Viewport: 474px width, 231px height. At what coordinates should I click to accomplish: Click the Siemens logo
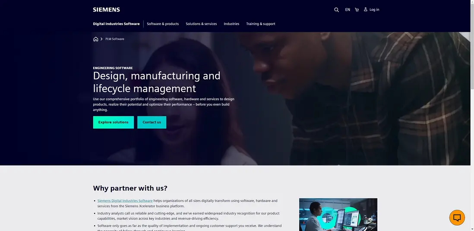tap(106, 9)
